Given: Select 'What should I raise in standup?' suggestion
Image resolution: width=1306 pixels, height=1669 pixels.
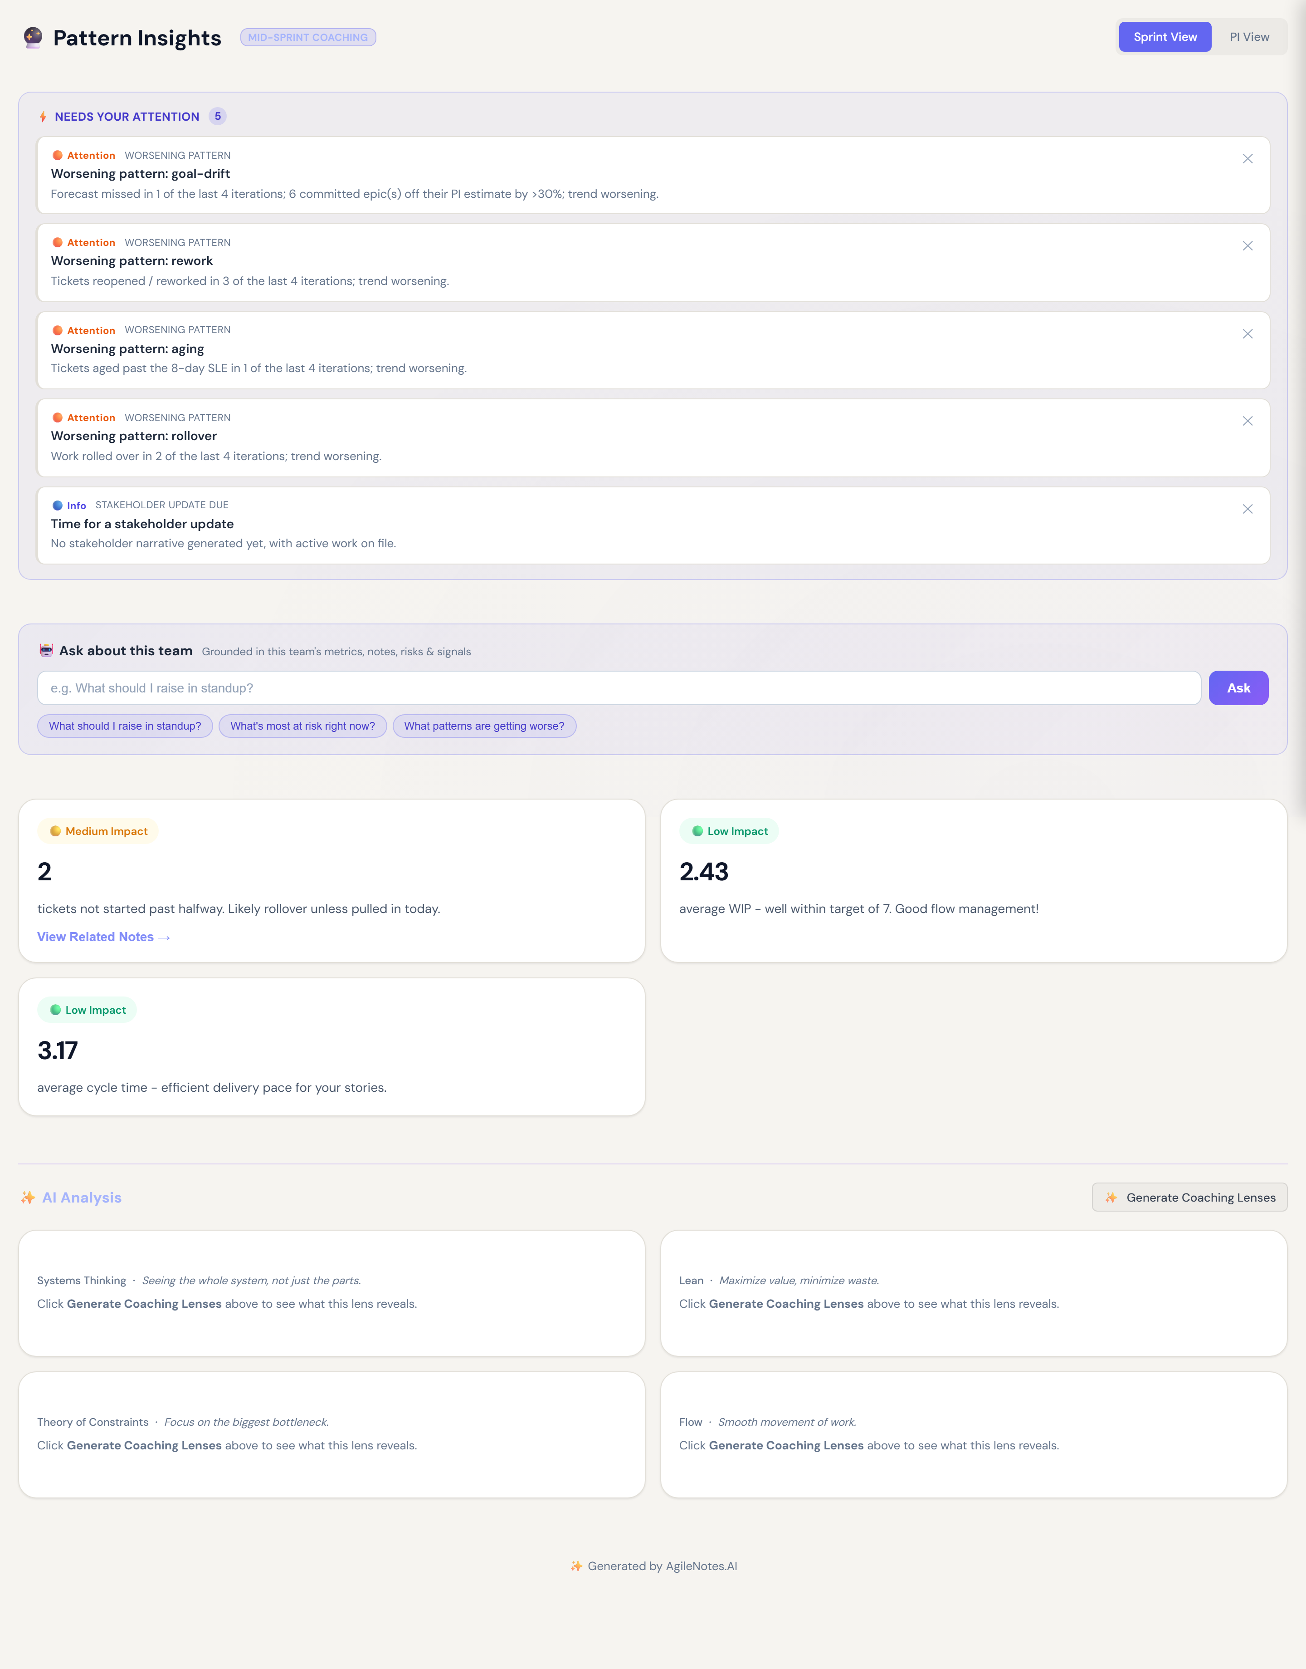Looking at the screenshot, I should 125,726.
